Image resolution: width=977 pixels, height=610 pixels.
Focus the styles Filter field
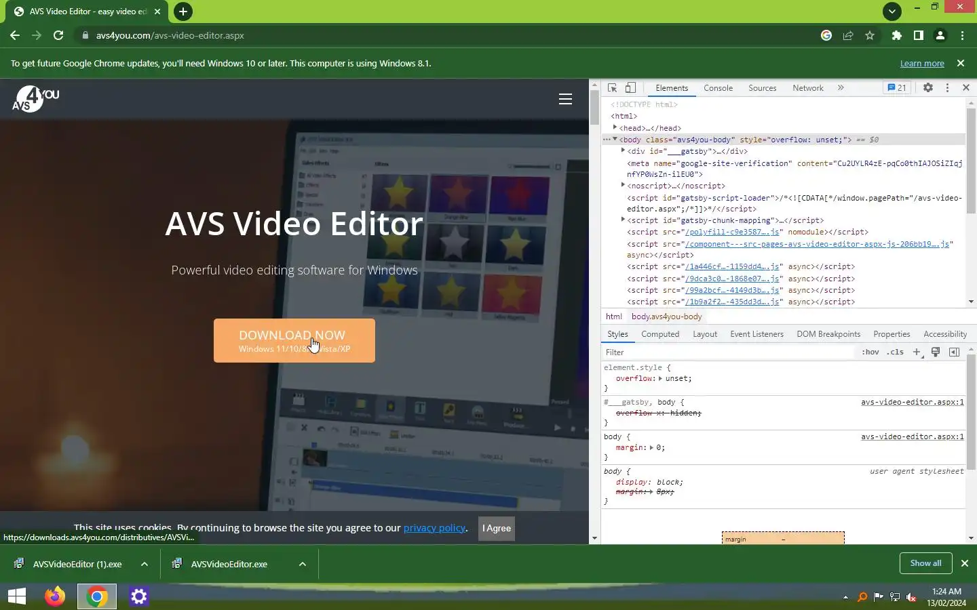(x=729, y=352)
